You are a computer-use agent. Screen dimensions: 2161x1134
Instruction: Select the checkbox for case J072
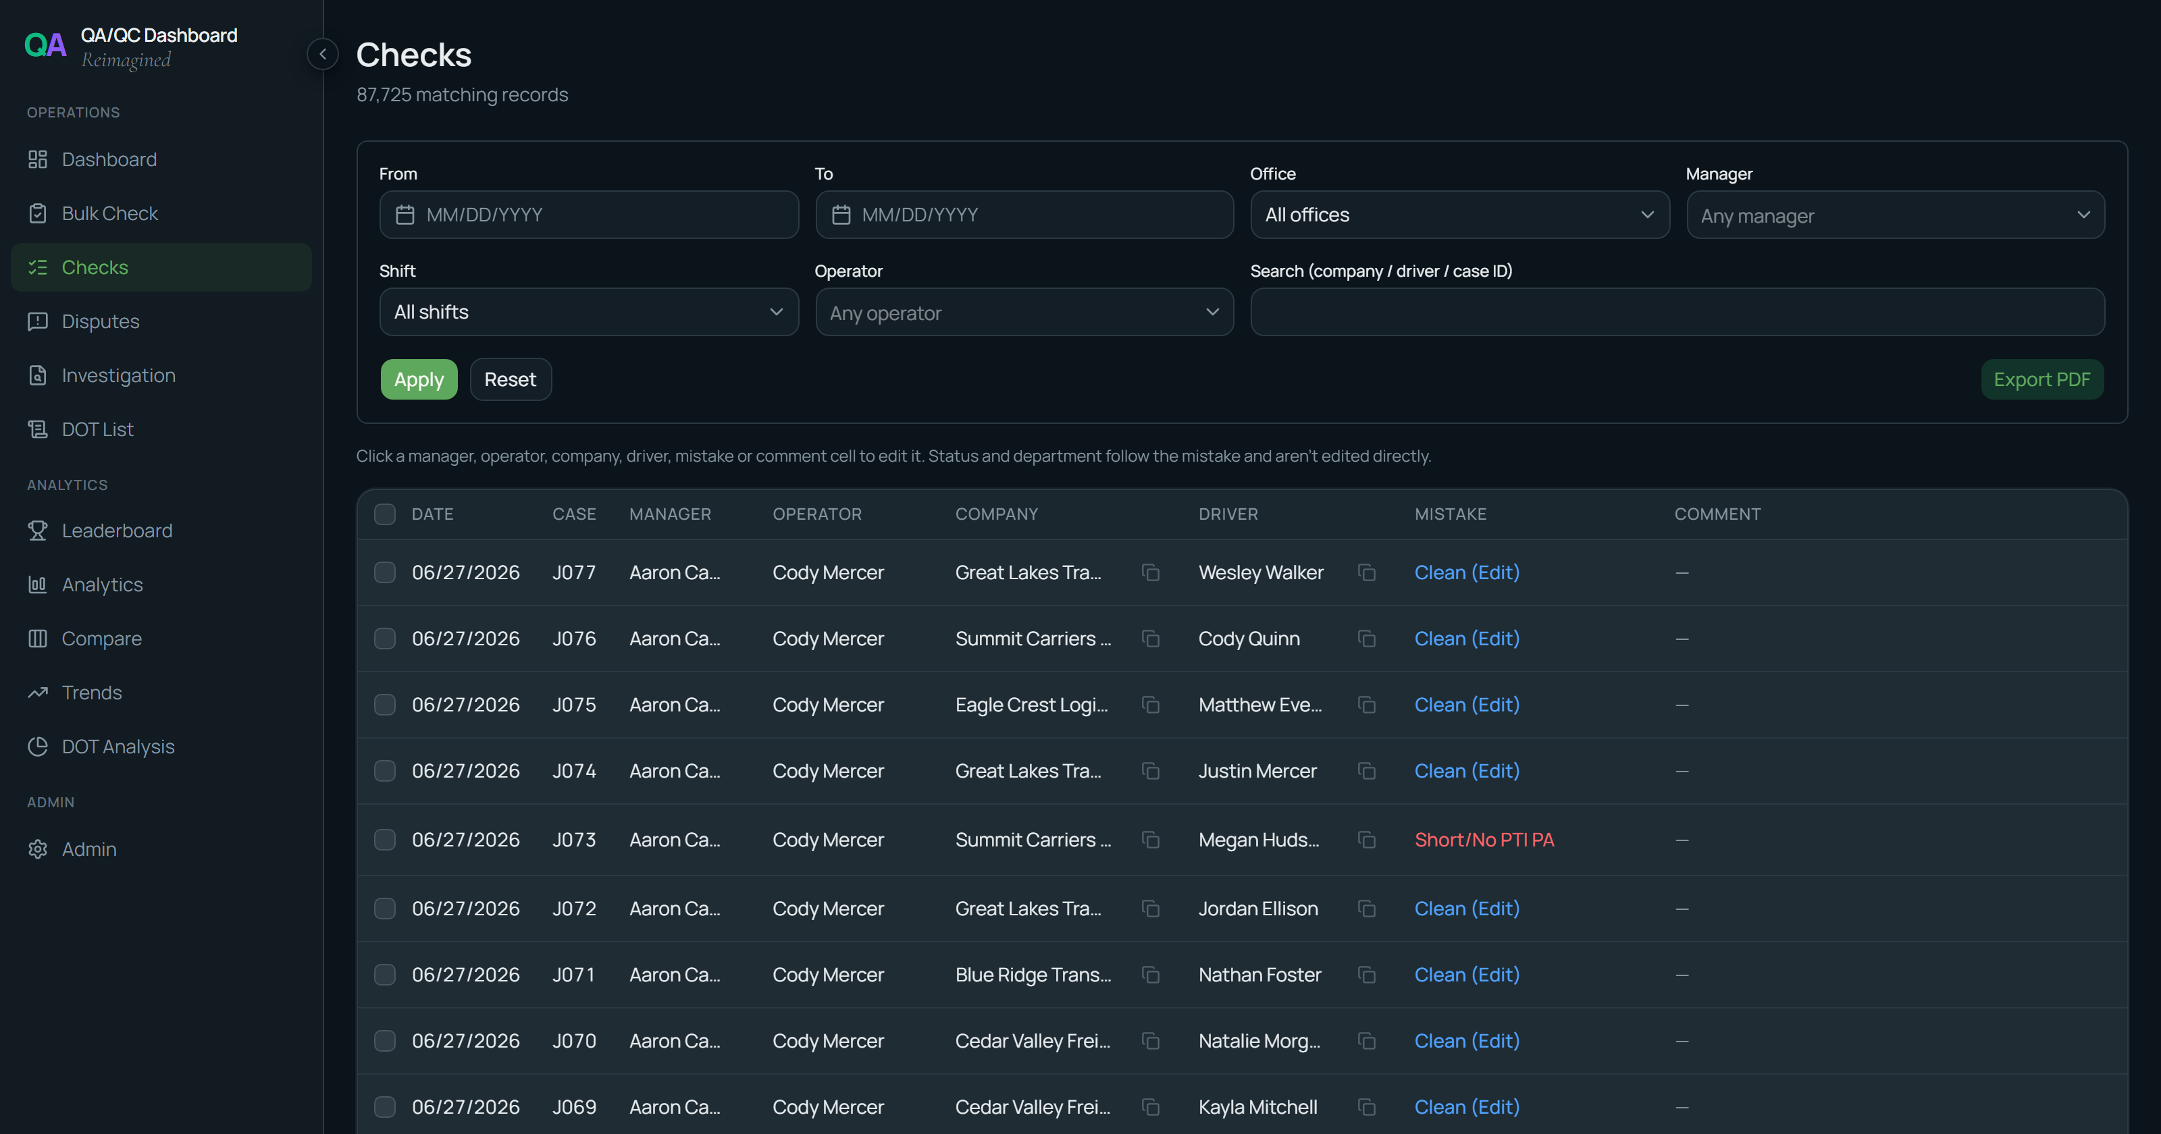pyautogui.click(x=385, y=909)
